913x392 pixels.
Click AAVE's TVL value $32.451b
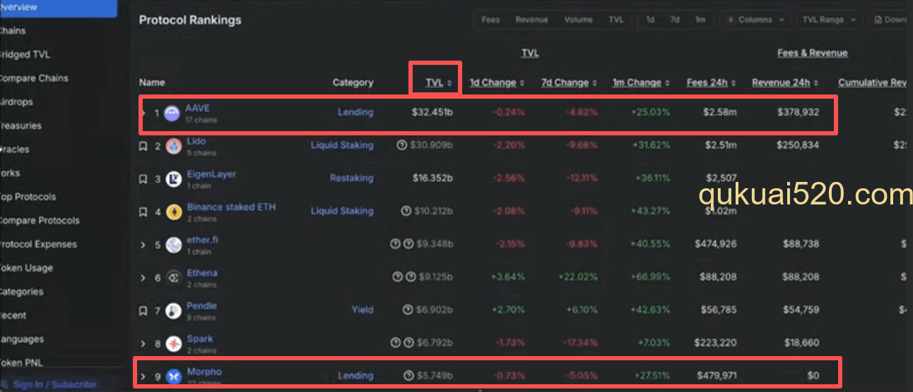(x=432, y=112)
